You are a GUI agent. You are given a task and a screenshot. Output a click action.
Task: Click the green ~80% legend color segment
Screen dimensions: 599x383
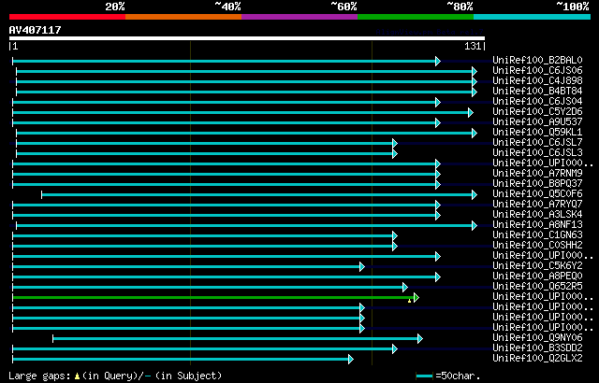pyautogui.click(x=416, y=17)
